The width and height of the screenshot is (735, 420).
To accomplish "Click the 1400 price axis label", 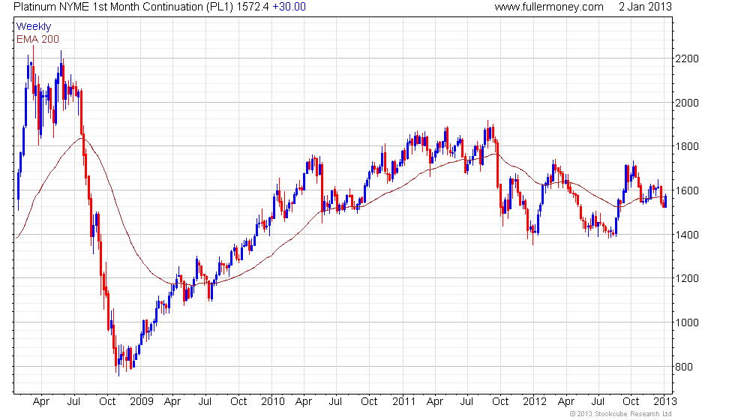I will point(686,235).
